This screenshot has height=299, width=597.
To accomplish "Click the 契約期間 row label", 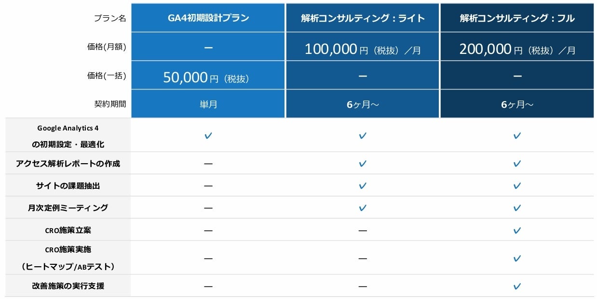I will (110, 104).
